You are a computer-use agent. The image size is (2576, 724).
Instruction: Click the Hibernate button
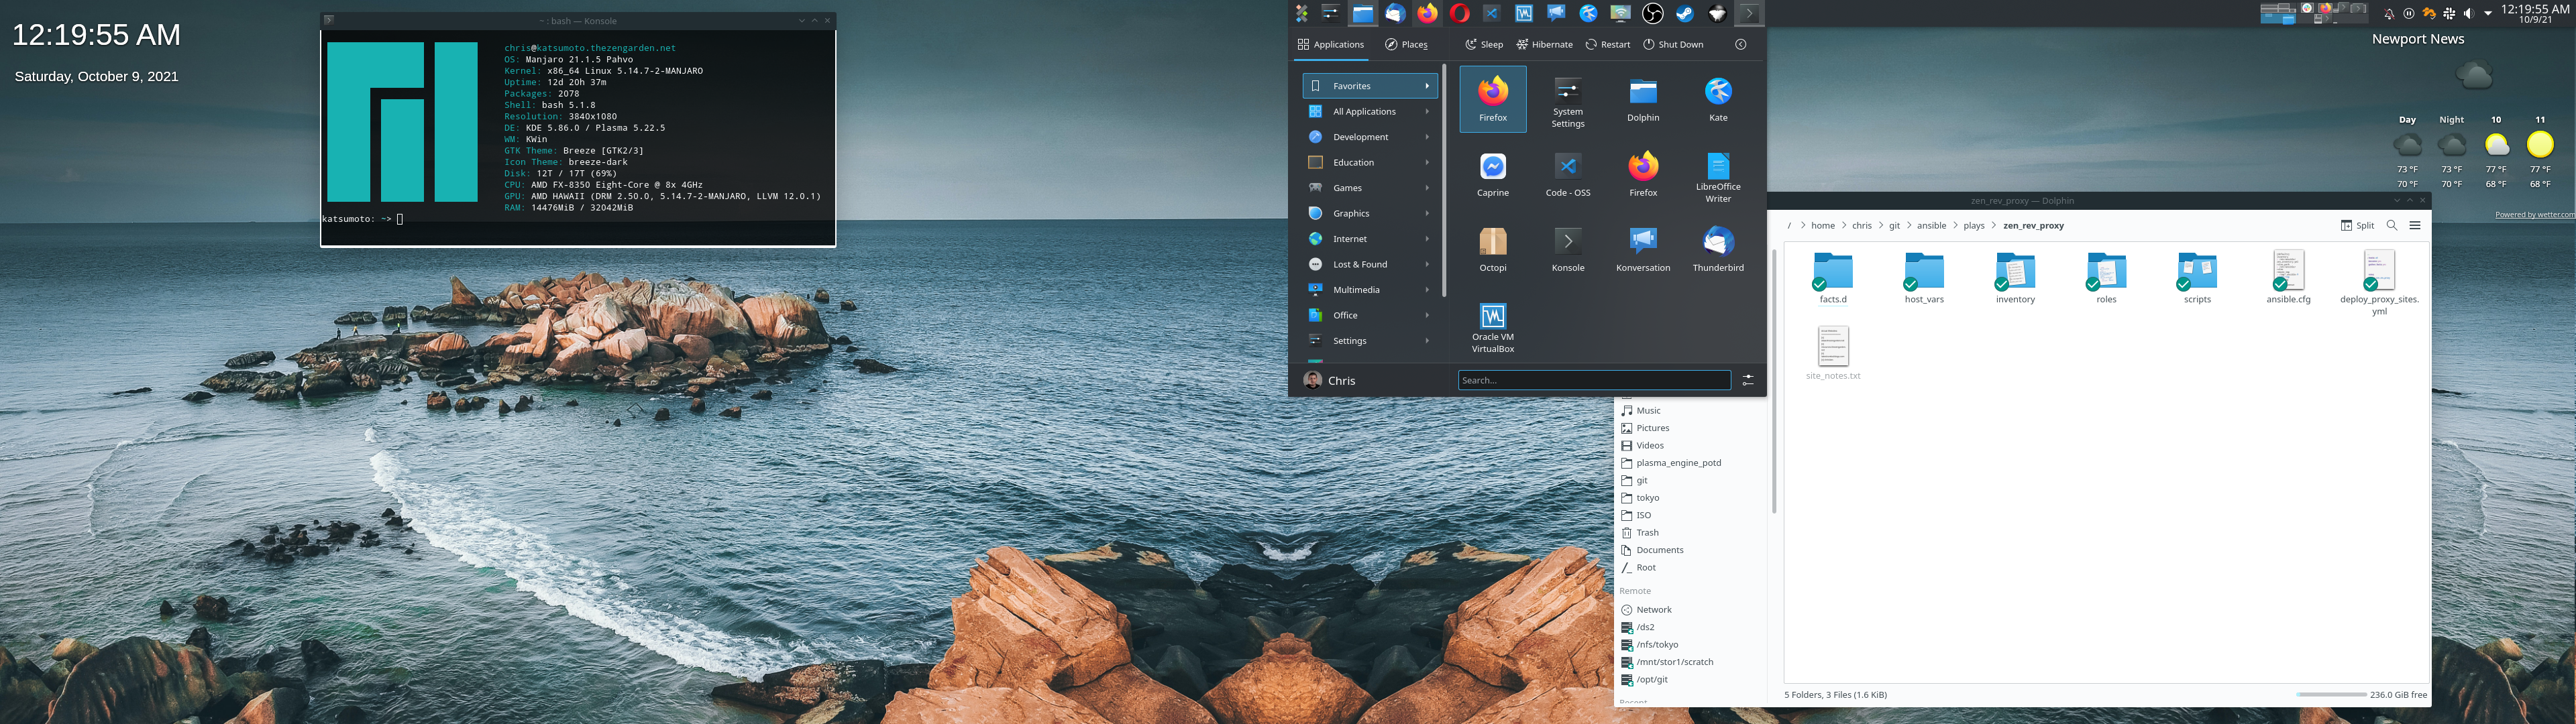click(x=1544, y=44)
